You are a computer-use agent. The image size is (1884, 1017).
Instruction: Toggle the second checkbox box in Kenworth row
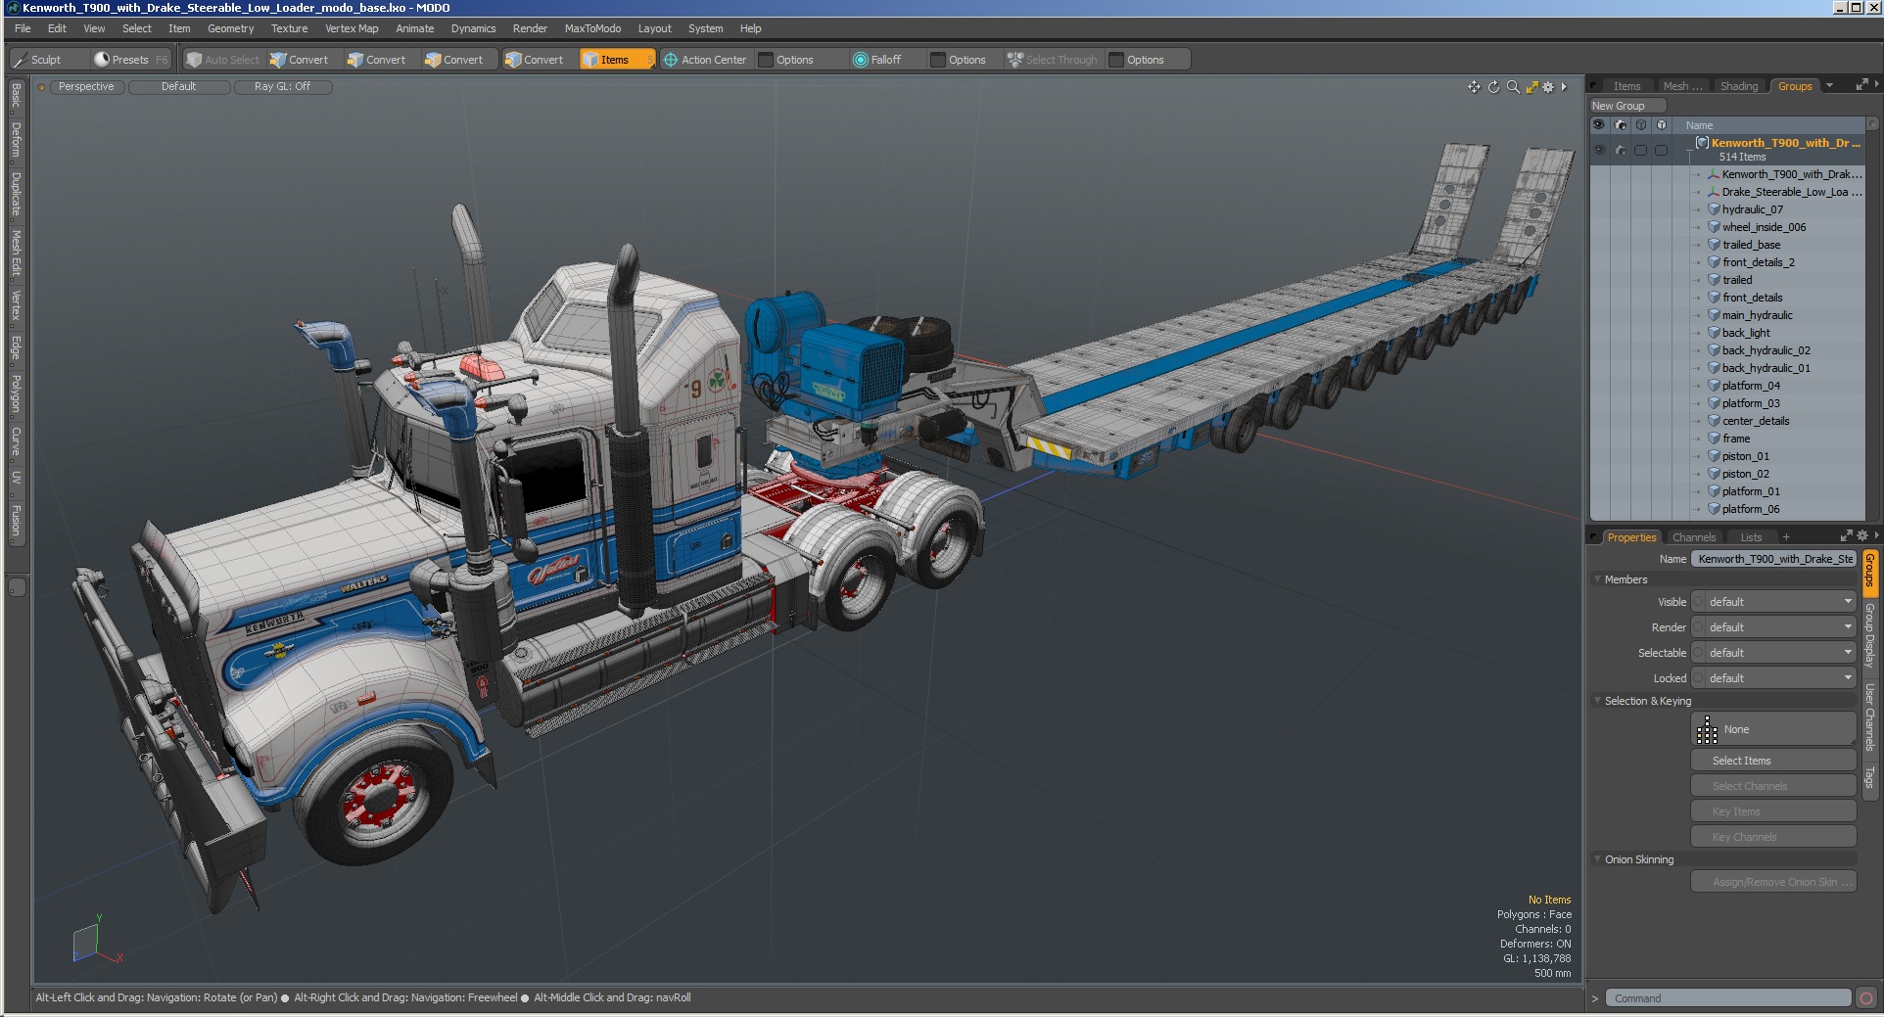tap(1661, 150)
